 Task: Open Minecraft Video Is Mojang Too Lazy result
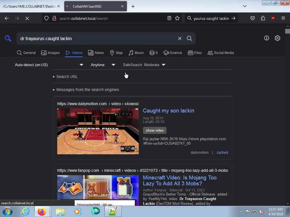coord(180,181)
